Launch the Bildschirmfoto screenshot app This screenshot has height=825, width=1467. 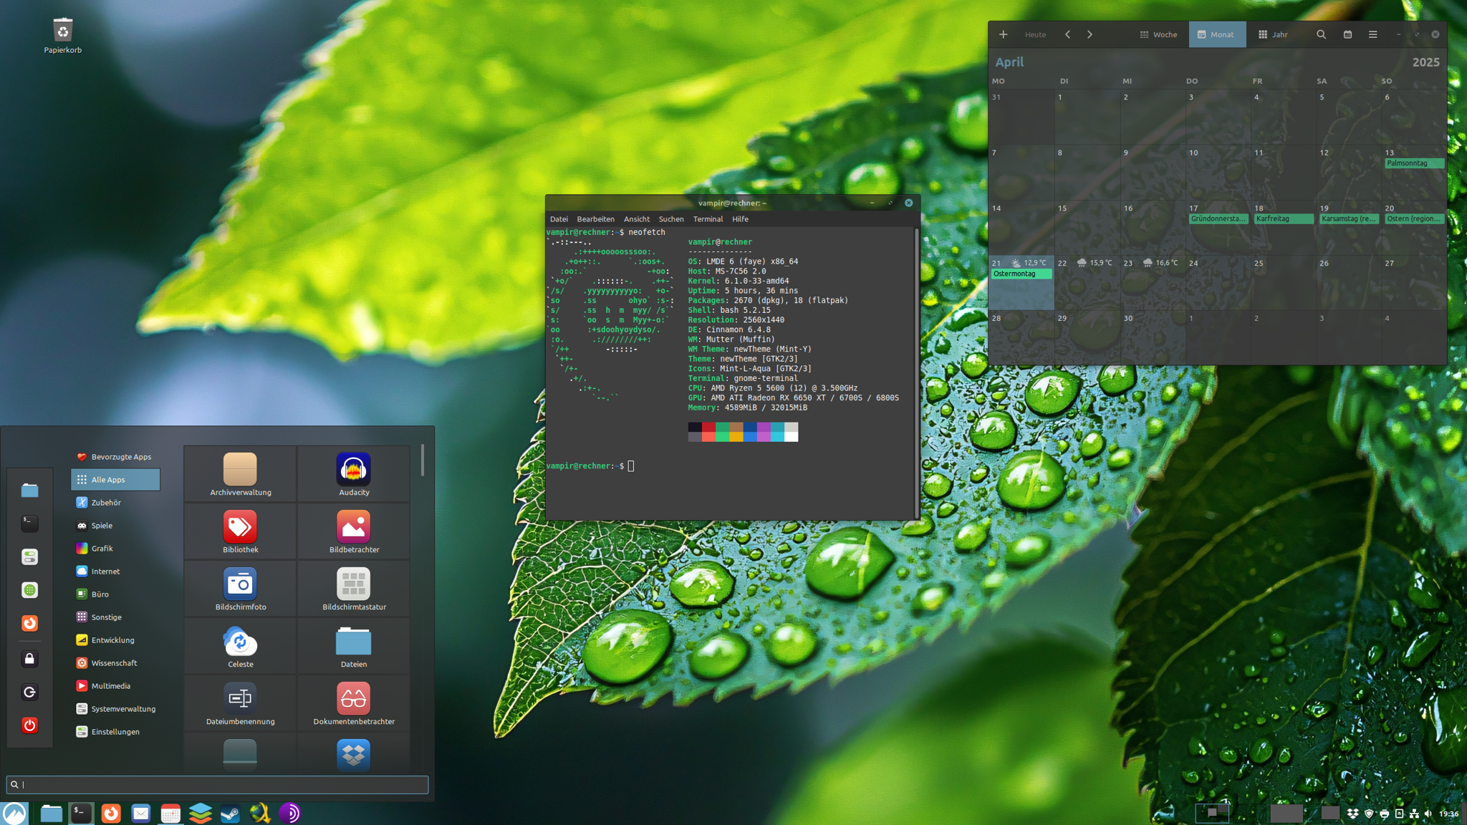(240, 587)
